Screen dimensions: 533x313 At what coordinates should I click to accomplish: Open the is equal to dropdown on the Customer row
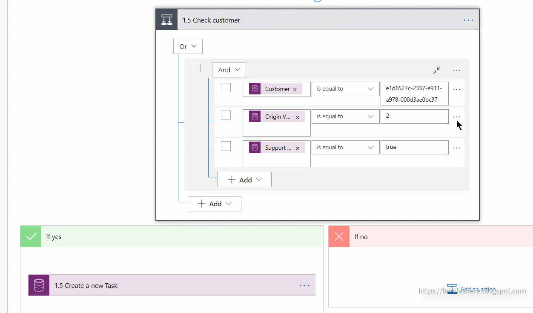pyautogui.click(x=345, y=88)
